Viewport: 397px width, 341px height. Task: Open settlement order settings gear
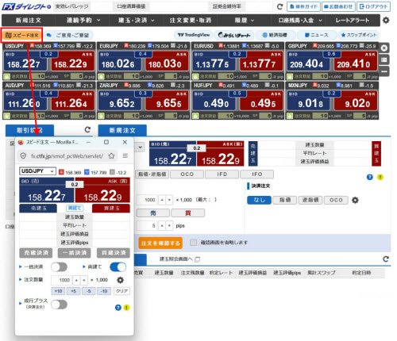355,201
